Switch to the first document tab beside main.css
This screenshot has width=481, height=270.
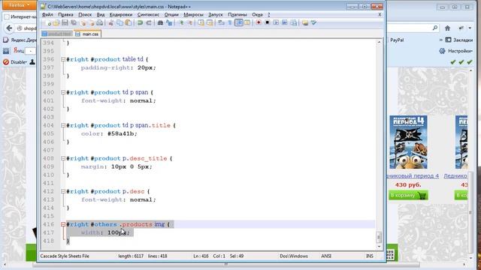coord(57,34)
